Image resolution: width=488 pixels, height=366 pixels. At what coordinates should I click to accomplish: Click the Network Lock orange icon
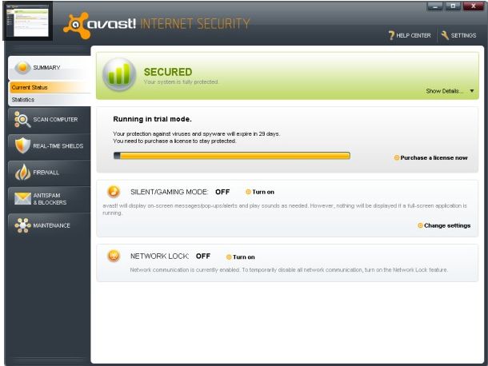pyautogui.click(x=114, y=257)
